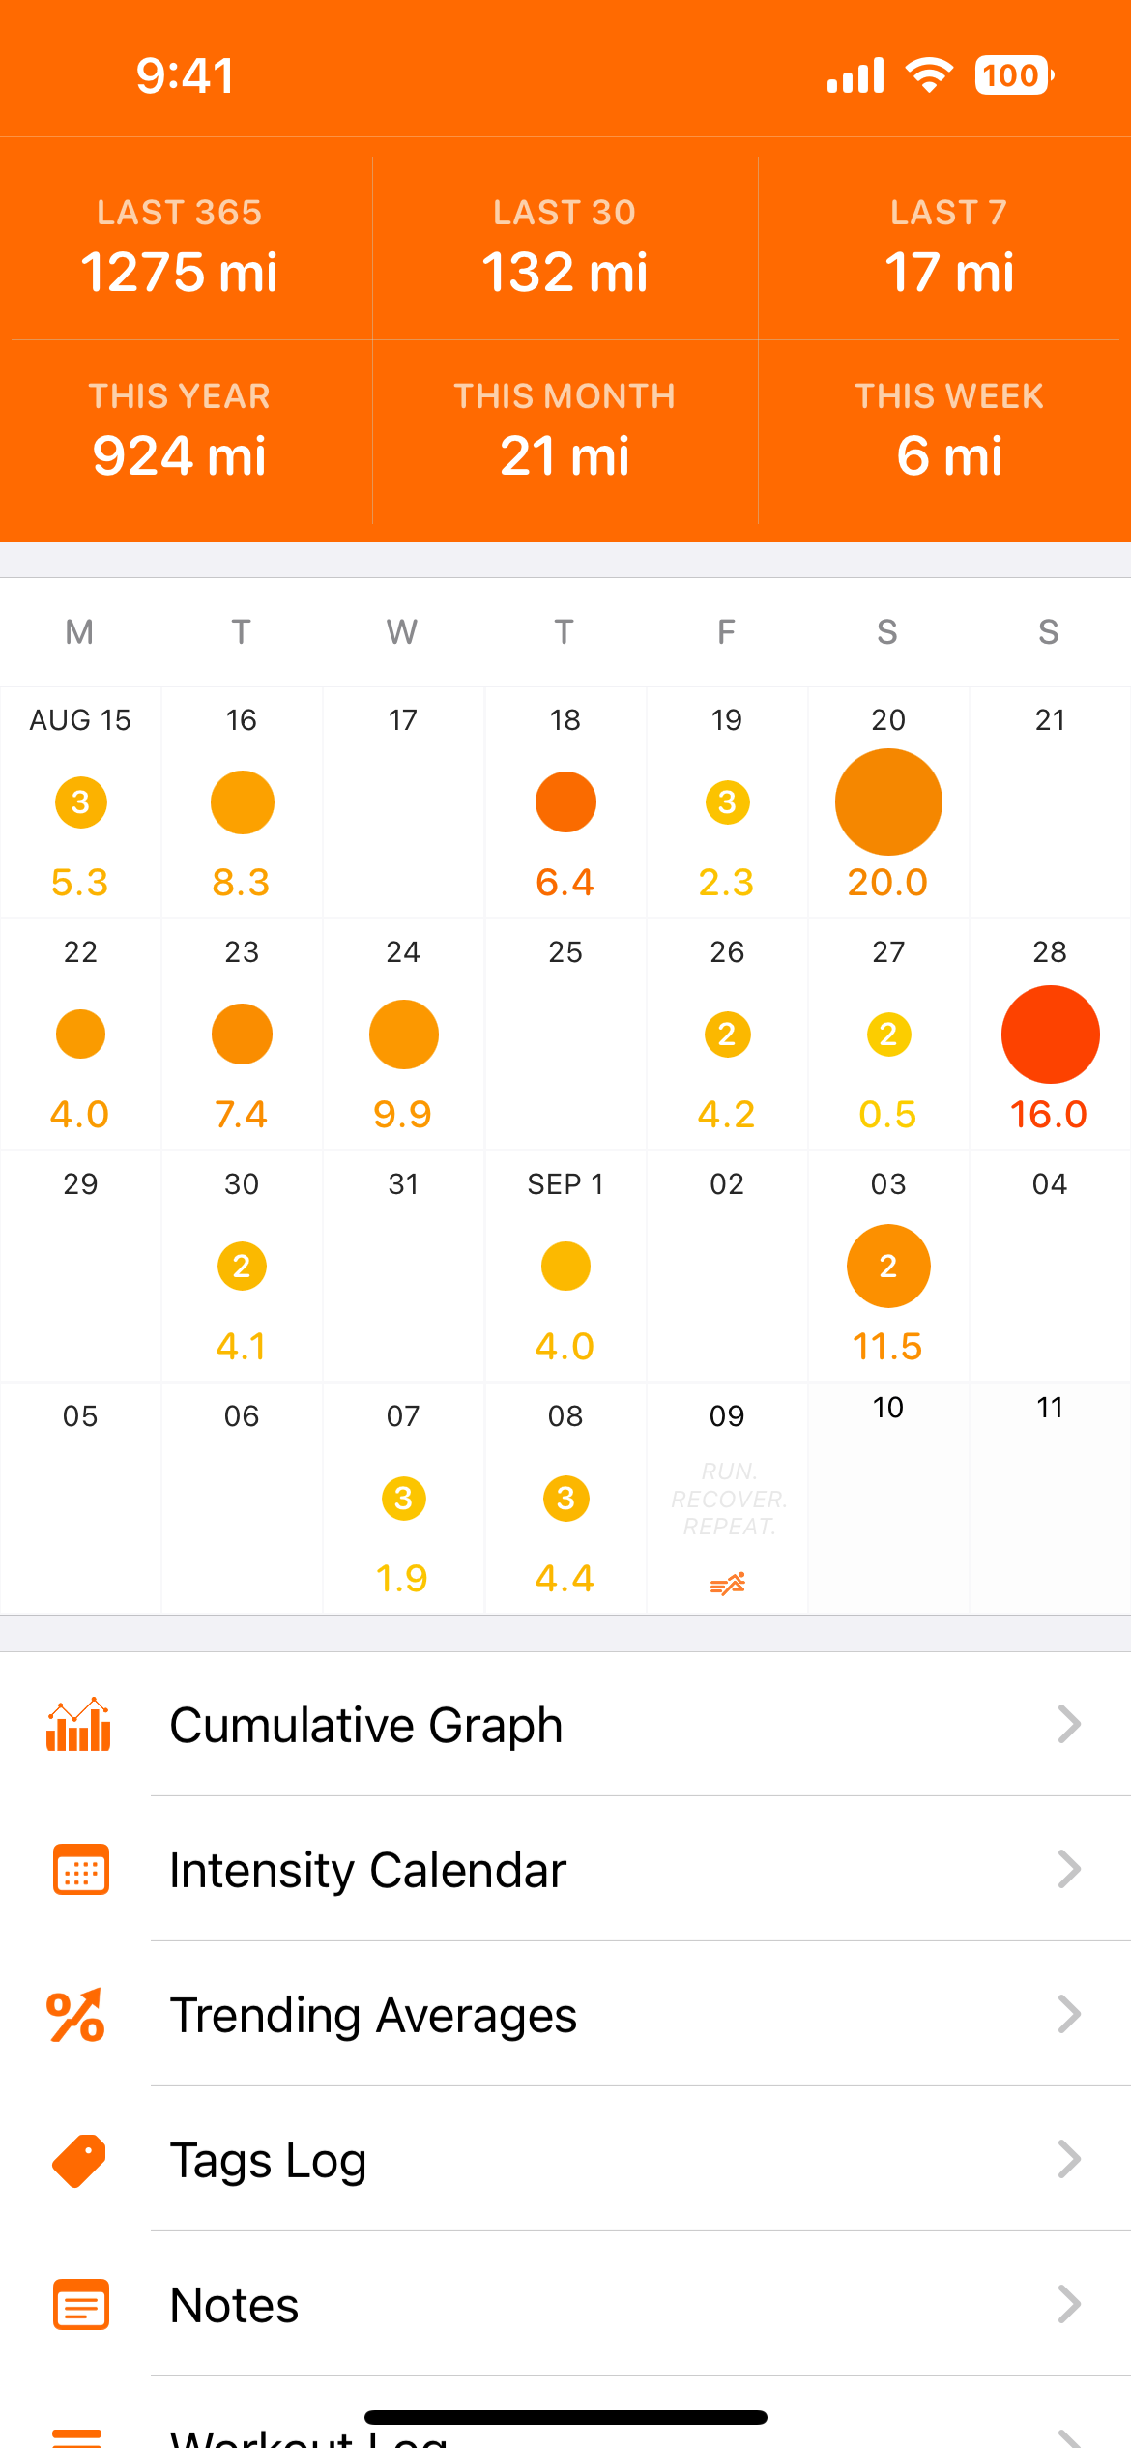Tap the battery indicator showing 100
This screenshot has height=2448, width=1131.
(1013, 75)
